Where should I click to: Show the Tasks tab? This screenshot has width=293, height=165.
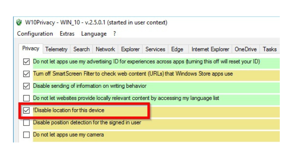tap(269, 49)
